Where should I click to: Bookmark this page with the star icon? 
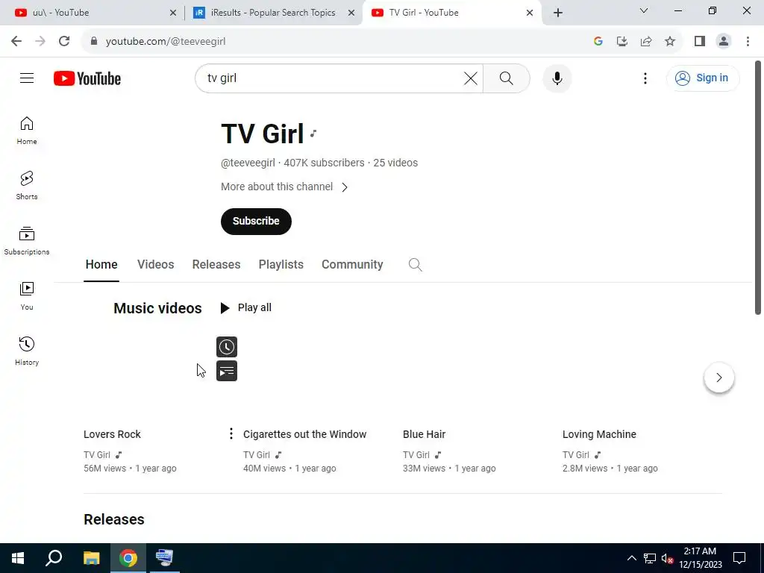[x=670, y=42]
